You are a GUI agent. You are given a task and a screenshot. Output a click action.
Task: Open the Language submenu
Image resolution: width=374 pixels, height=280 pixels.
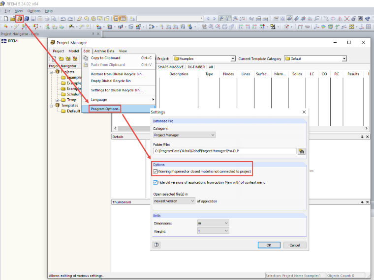(118, 100)
